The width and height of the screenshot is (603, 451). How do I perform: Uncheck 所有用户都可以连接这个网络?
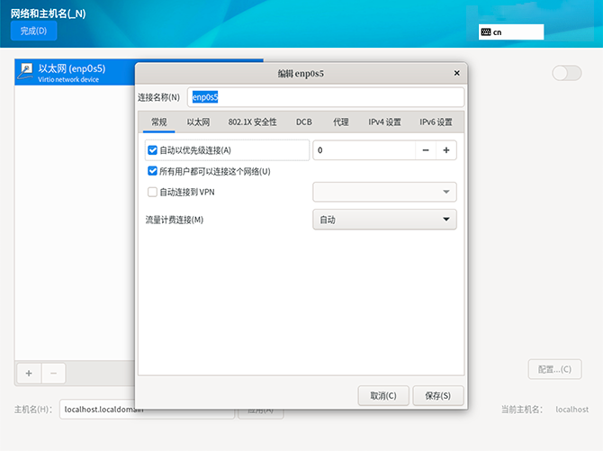152,171
